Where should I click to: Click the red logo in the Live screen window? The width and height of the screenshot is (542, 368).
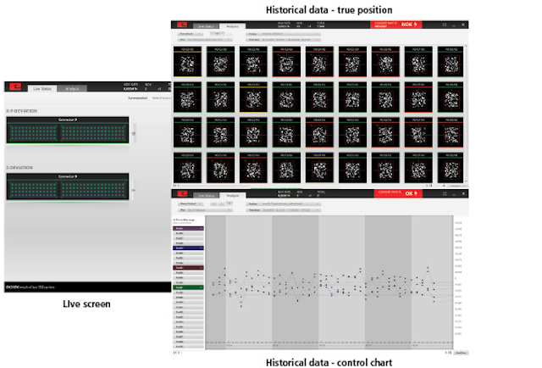point(15,86)
